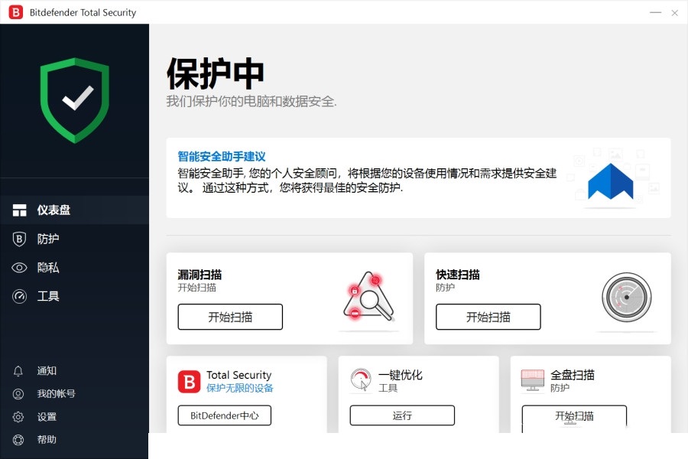This screenshot has width=688, height=459.
Task: Click the vulnerability scan magnifier triangle icon
Action: coord(368,298)
